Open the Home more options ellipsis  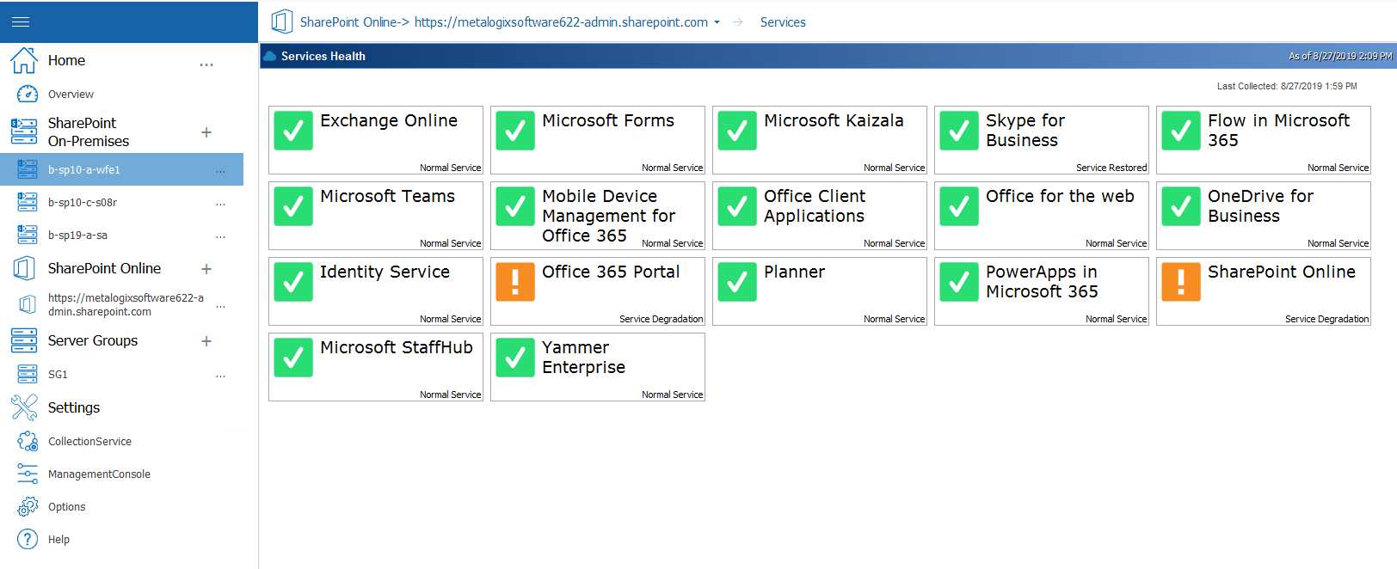[206, 64]
